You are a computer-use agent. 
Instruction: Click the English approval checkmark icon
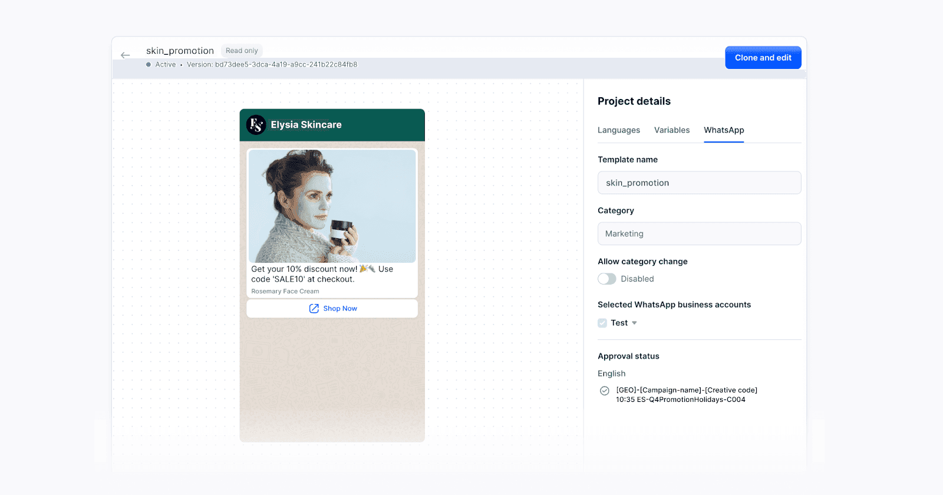tap(604, 391)
